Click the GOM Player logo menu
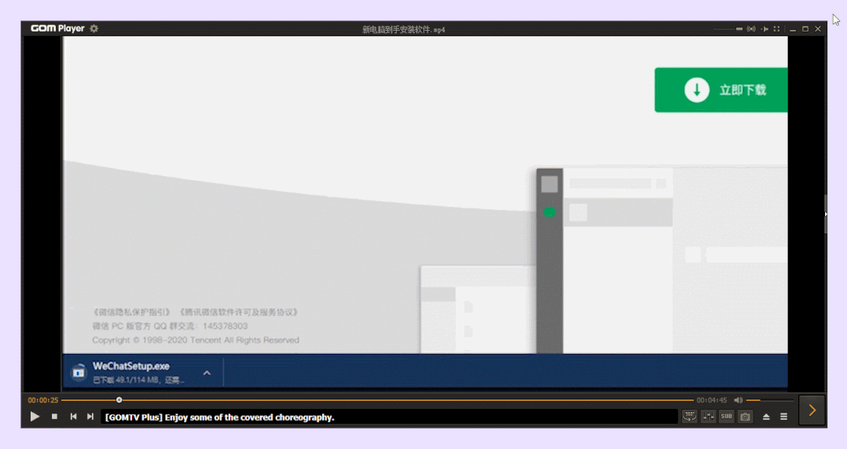Viewport: 847px width, 449px height. coord(57,28)
